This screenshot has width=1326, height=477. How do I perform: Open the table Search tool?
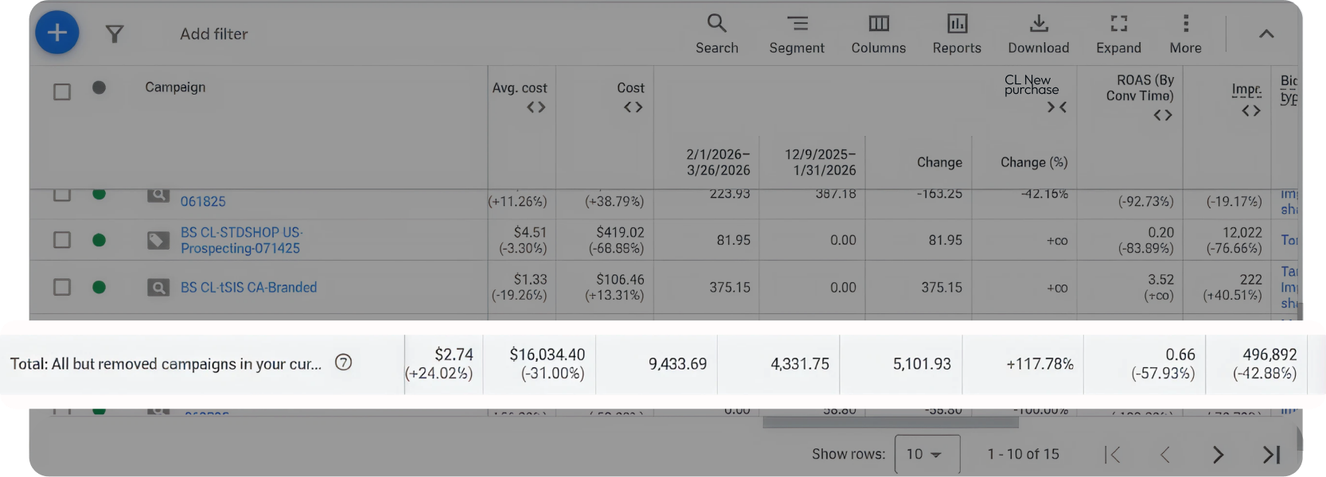tap(716, 34)
